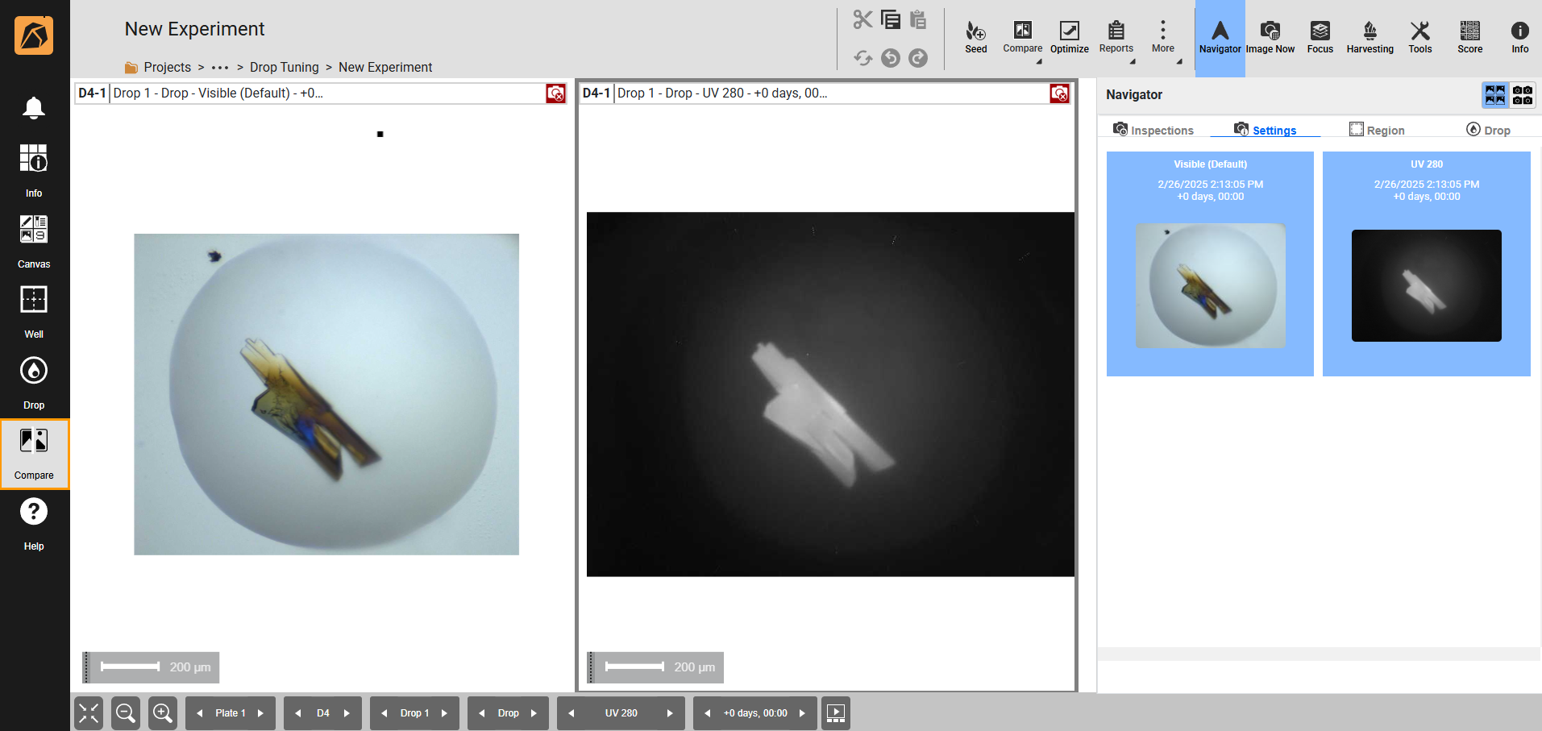Go to the next plate

[x=260, y=713]
